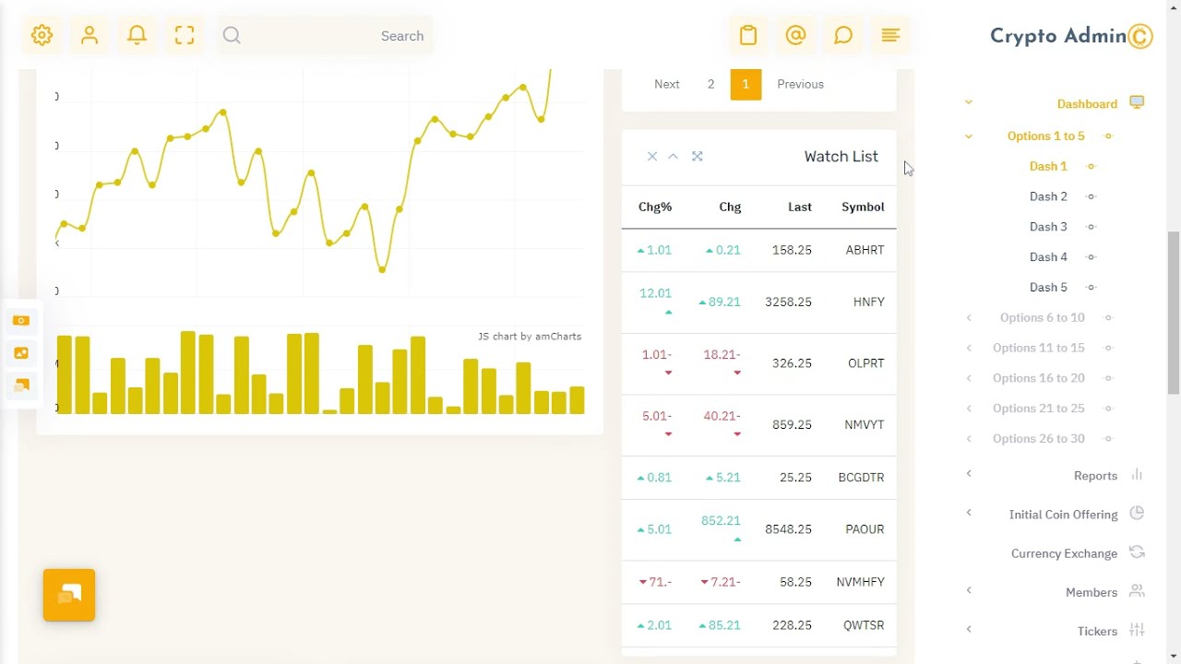Select Dash 2 menu item
Image resolution: width=1181 pixels, height=664 pixels.
[1048, 196]
